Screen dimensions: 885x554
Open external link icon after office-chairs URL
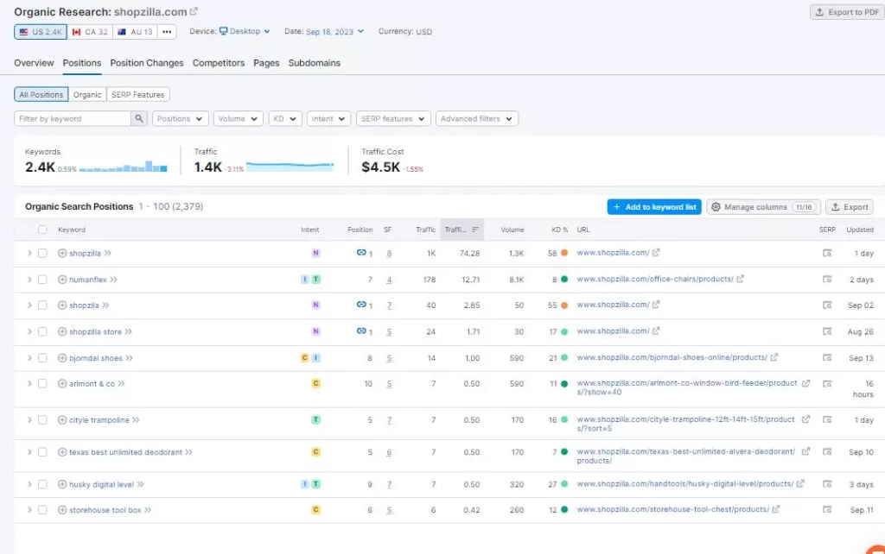tap(740, 279)
